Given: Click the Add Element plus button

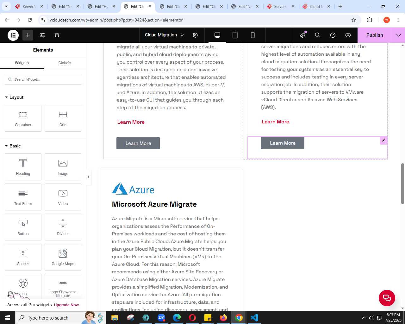Looking at the screenshot, I should coord(28,35).
